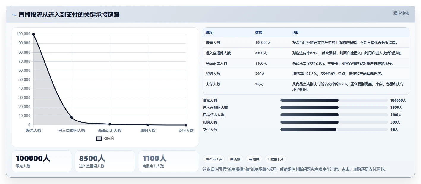Click the chart data point at 进入直播间人数
421x184 pixels.
pyautogui.click(x=72, y=117)
